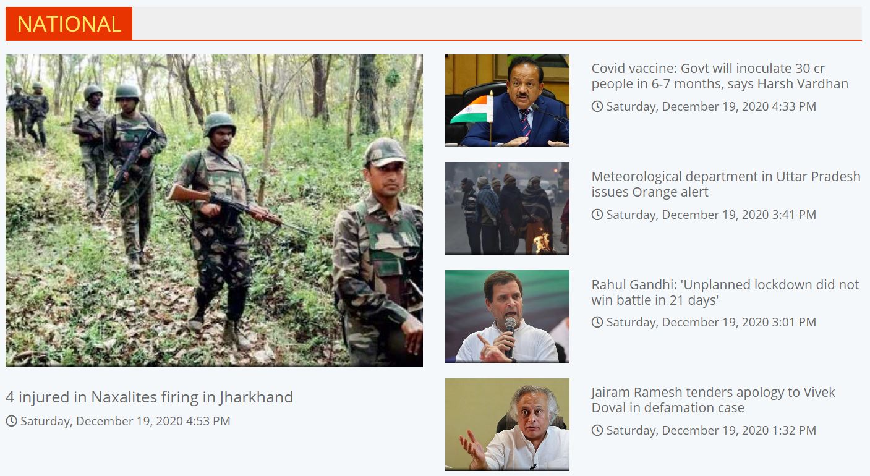Viewport: 870px width, 476px height.
Task: Click clock icon beside 3:41 PM timestamp
Action: (597, 215)
